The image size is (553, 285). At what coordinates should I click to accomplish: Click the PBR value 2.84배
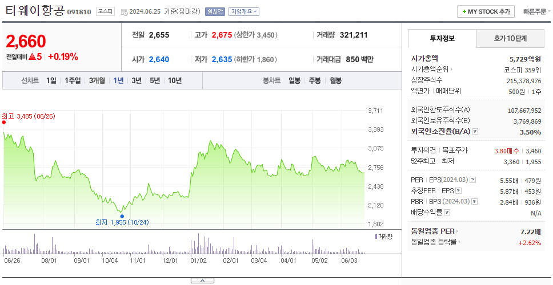click(509, 202)
